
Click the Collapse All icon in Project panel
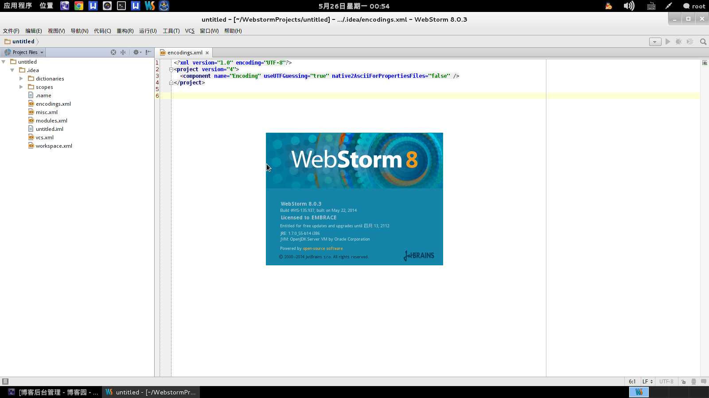123,52
